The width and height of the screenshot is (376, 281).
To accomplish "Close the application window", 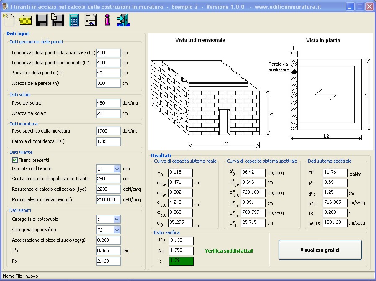I will click(x=370, y=6).
